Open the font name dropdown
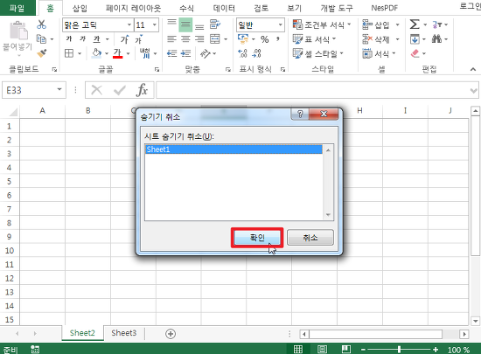The image size is (481, 354). click(129, 24)
